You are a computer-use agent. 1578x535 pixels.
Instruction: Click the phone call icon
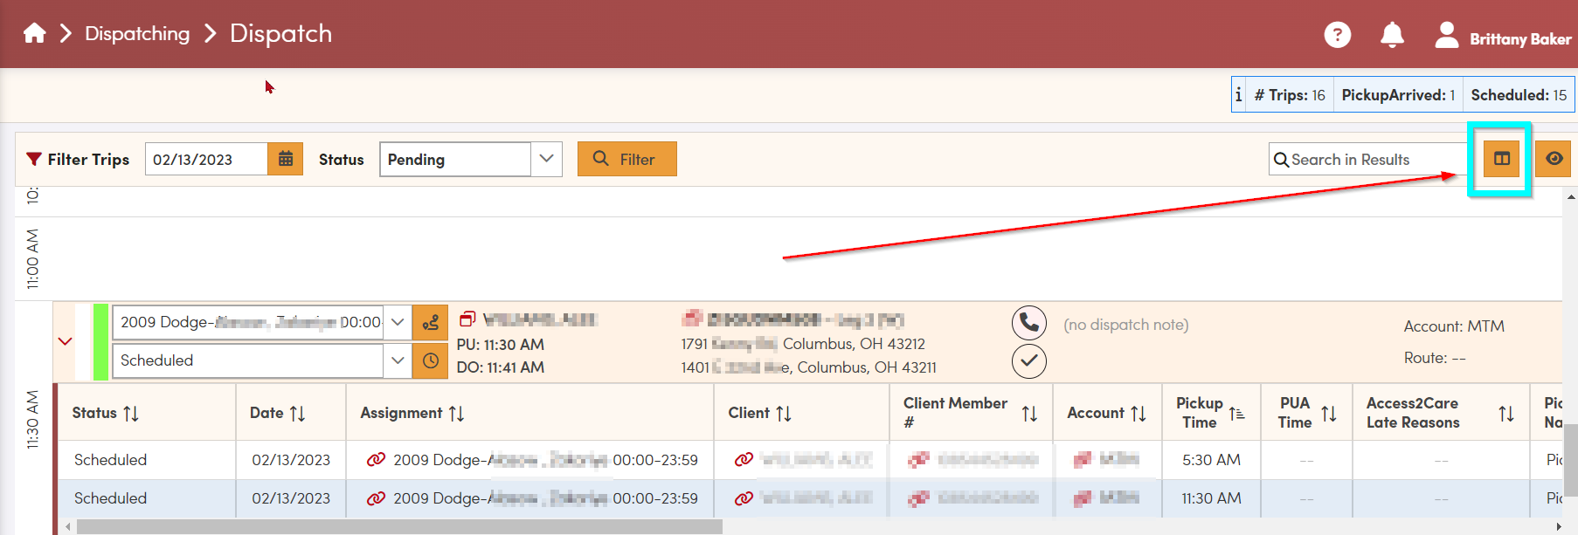point(1028,323)
